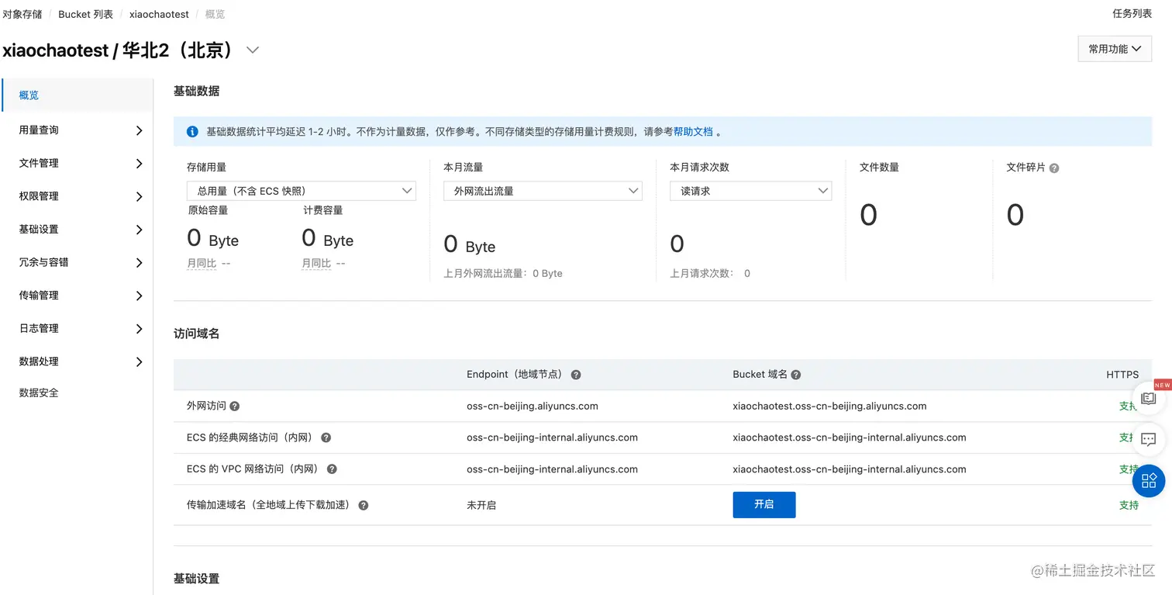Click 上月外网流出流量：0 Byte text

pyautogui.click(x=503, y=274)
